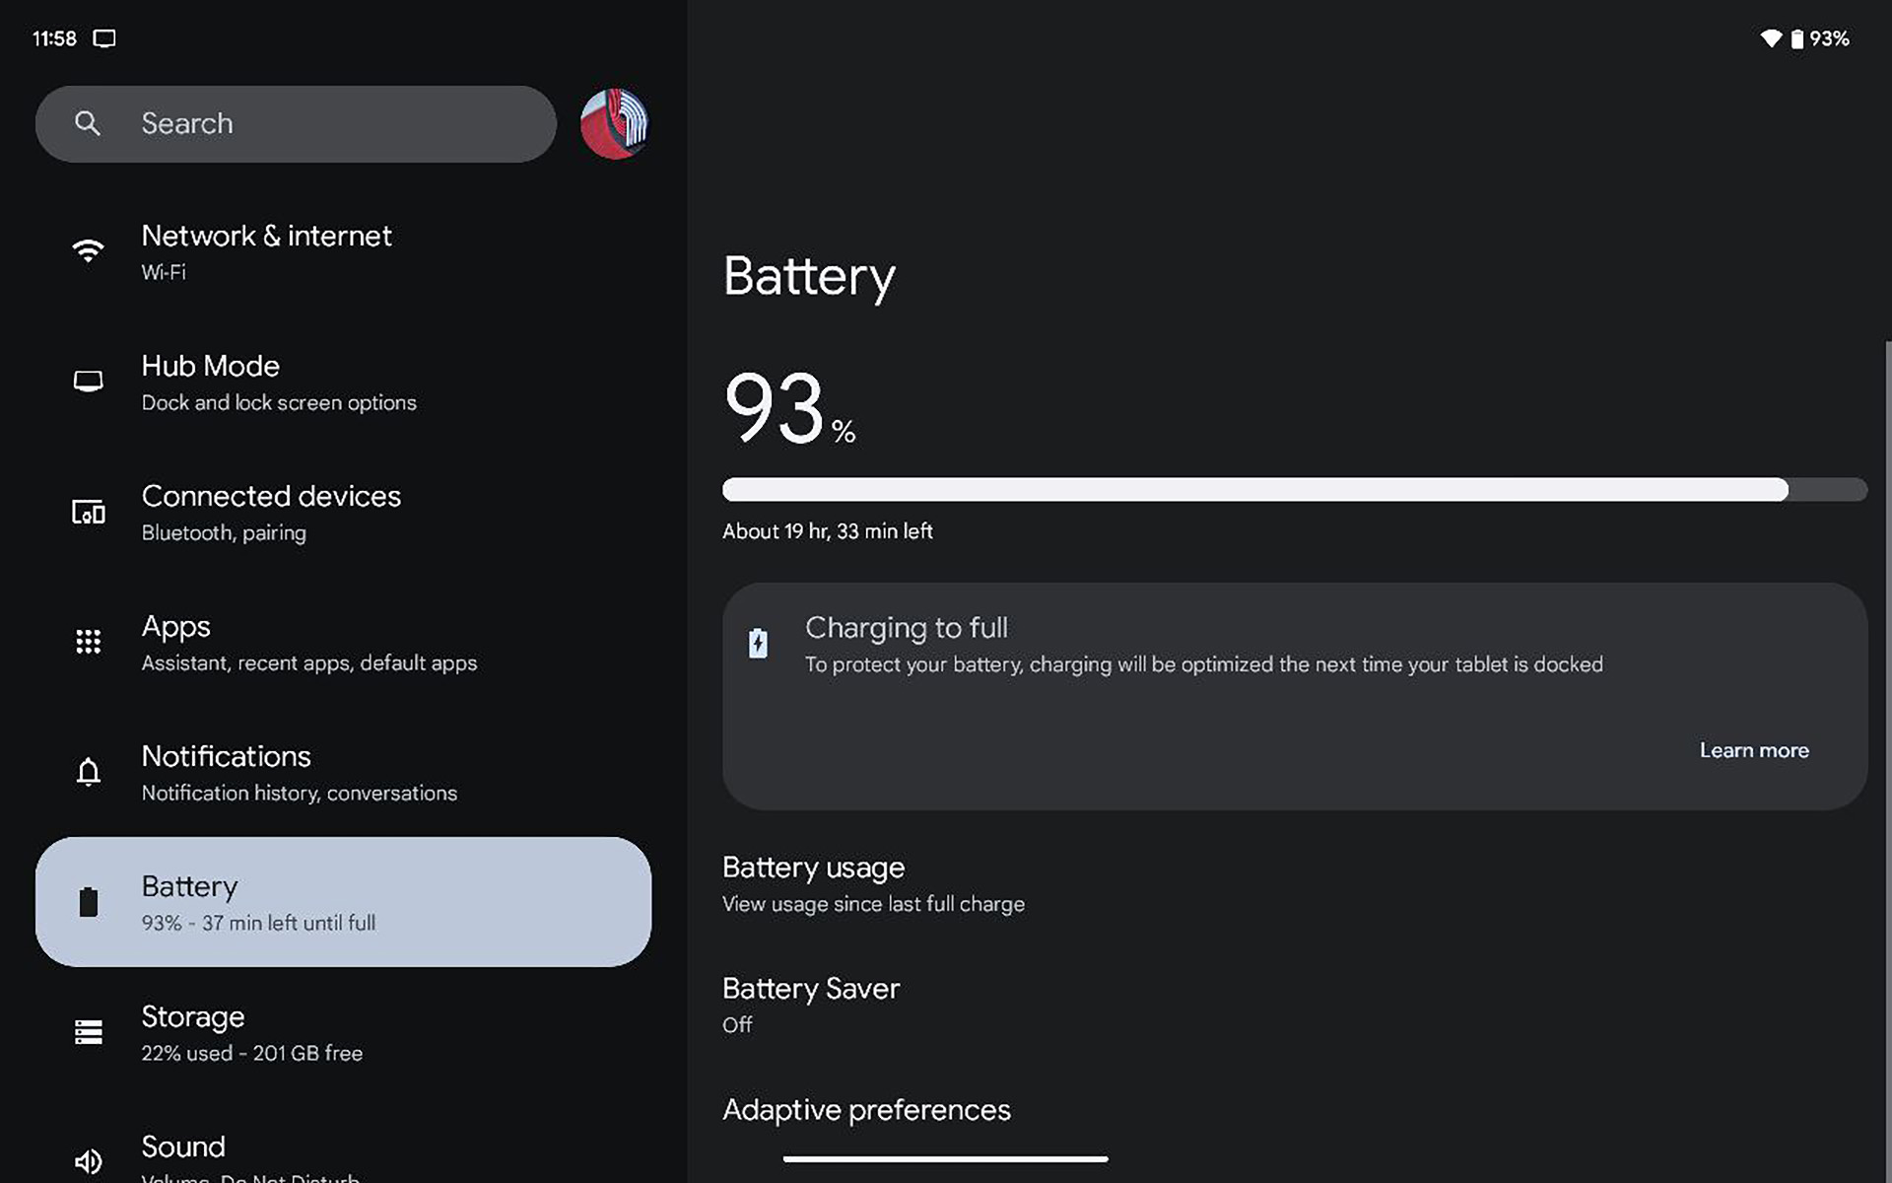Click the Apps grid icon in sidebar

tap(89, 641)
